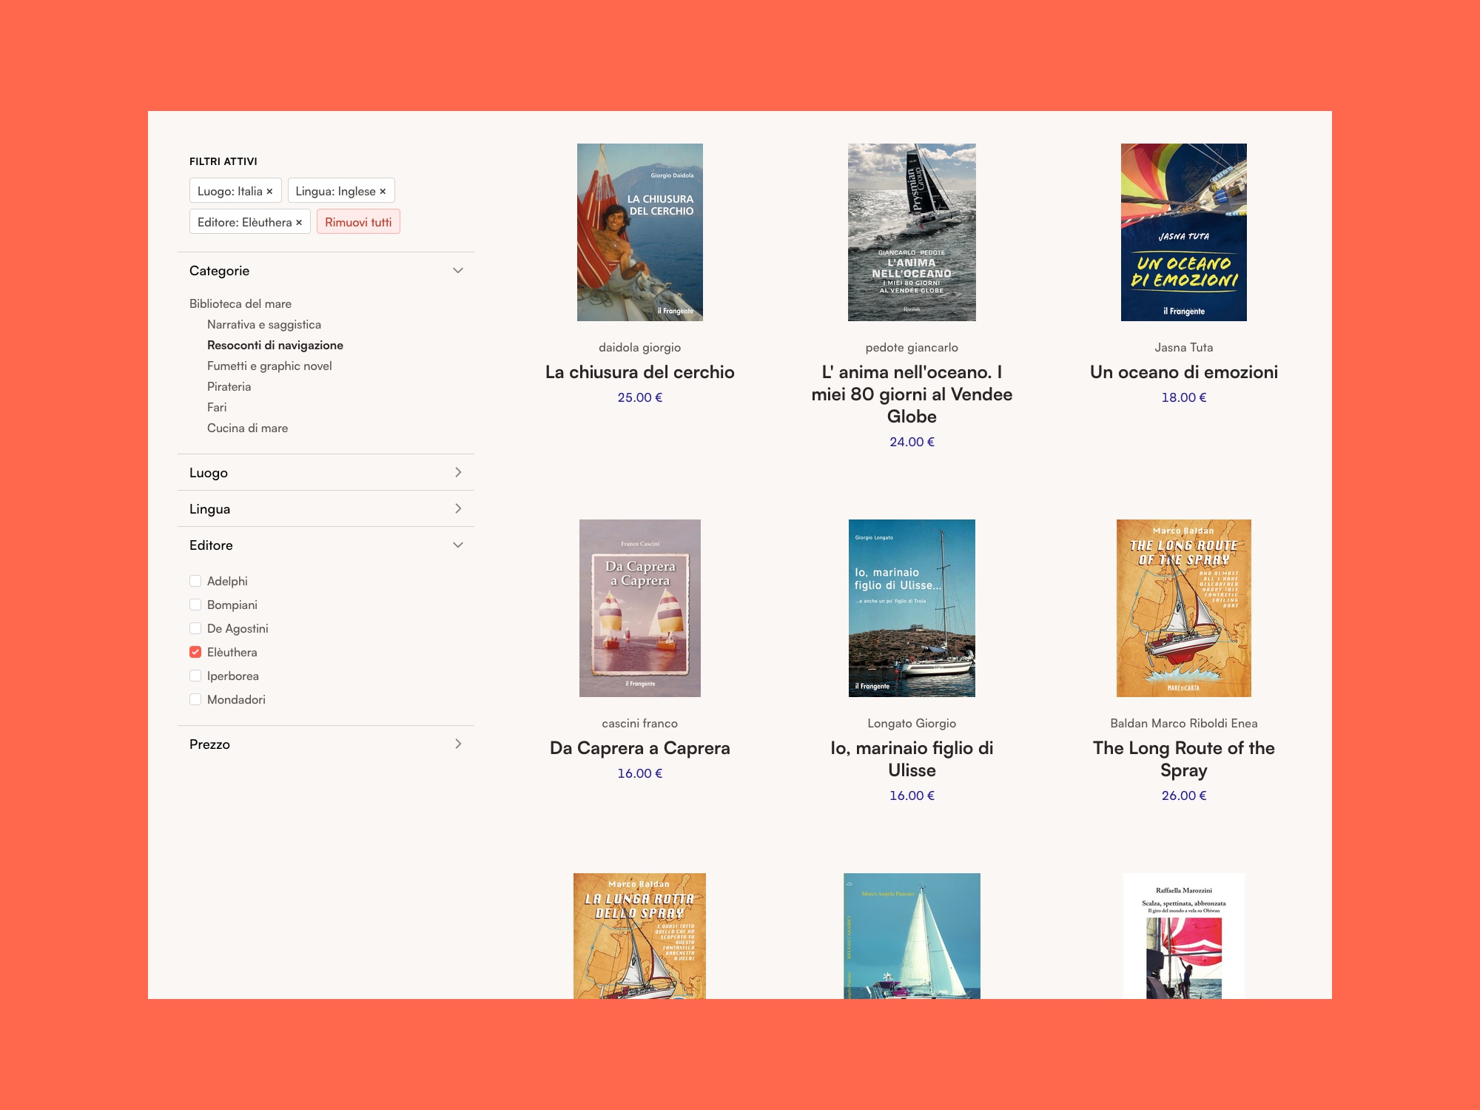
Task: Enable the De Agostini checkbox
Action: click(195, 628)
